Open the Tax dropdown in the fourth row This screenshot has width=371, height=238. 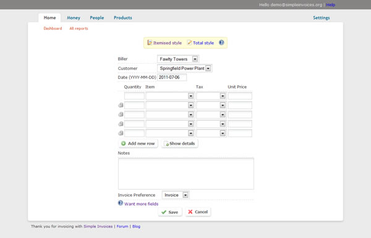pyautogui.click(x=211, y=124)
